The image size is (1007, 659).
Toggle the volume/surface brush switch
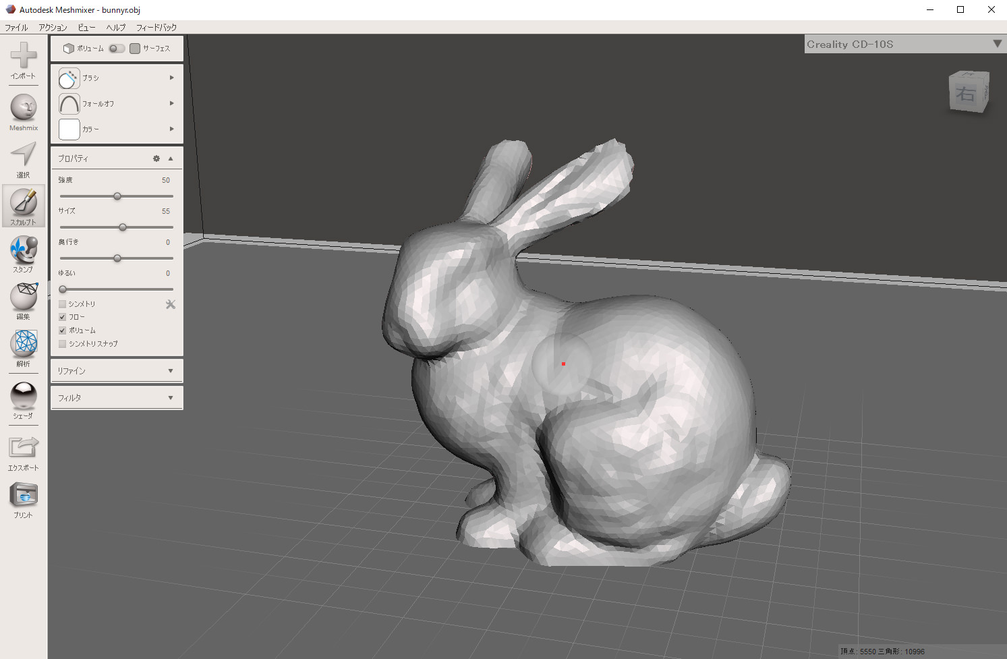(117, 49)
